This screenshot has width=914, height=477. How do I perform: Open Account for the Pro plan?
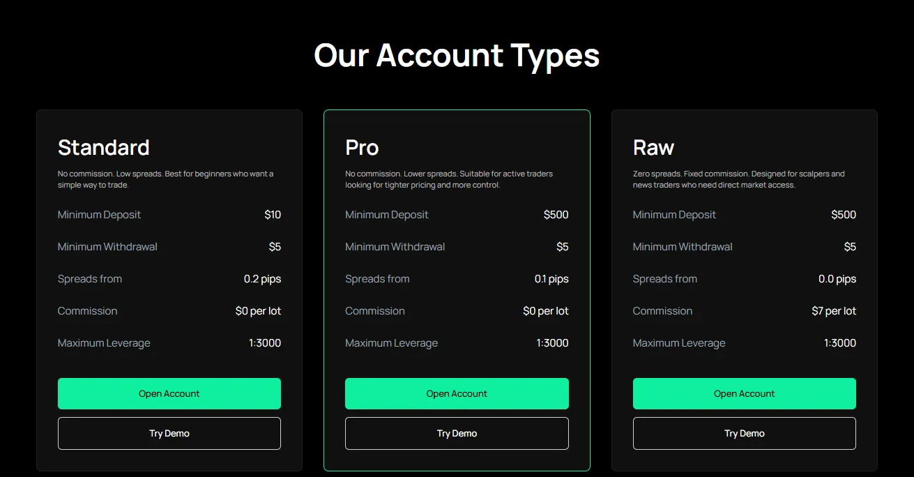[457, 393]
